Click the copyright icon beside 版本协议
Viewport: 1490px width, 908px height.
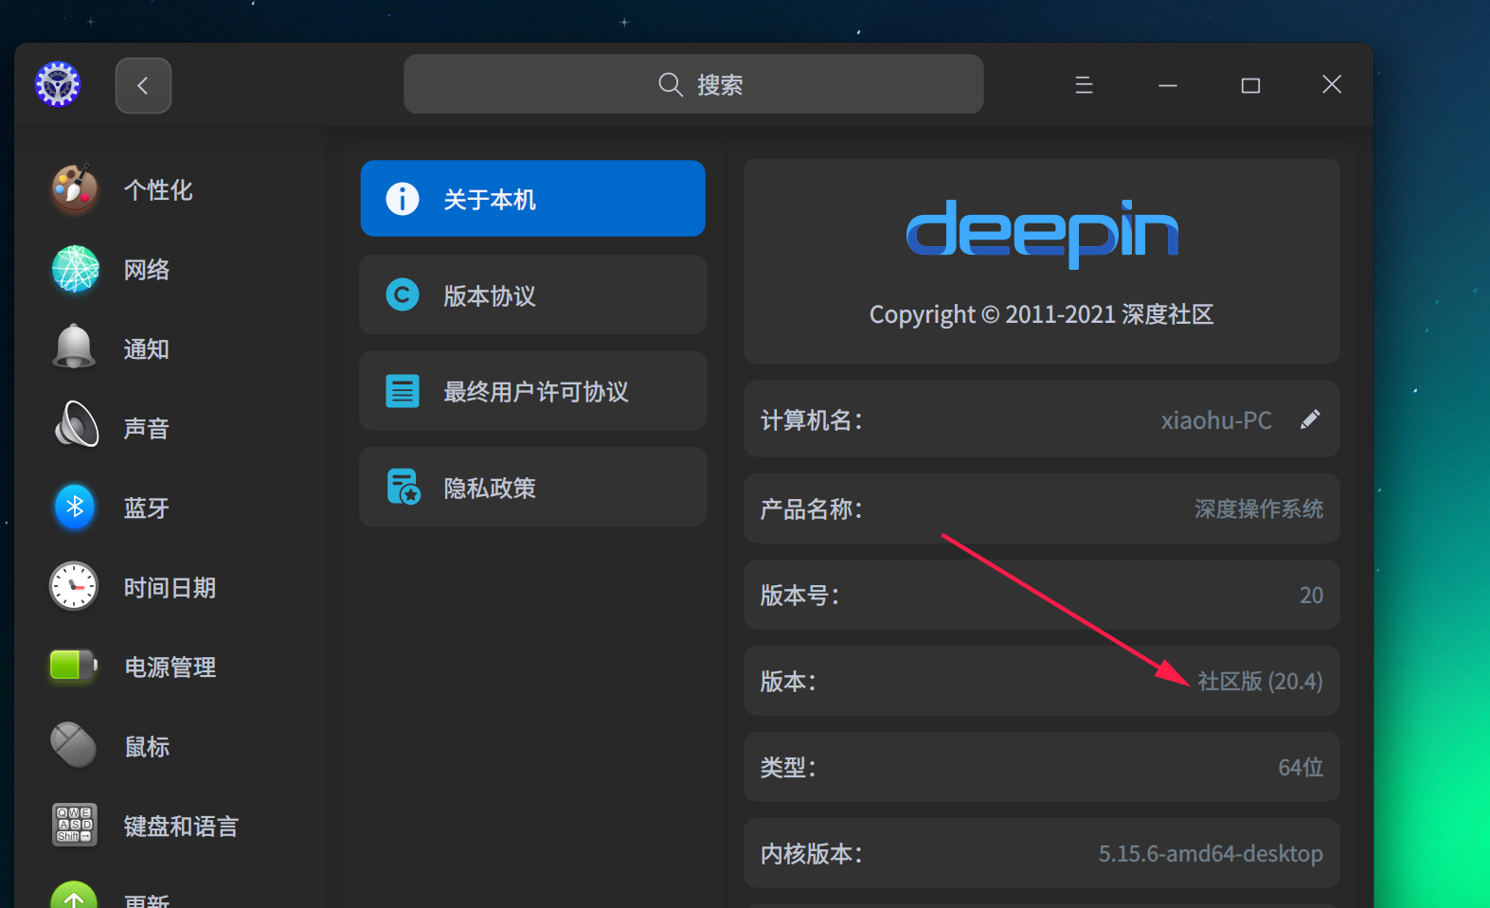pyautogui.click(x=403, y=294)
